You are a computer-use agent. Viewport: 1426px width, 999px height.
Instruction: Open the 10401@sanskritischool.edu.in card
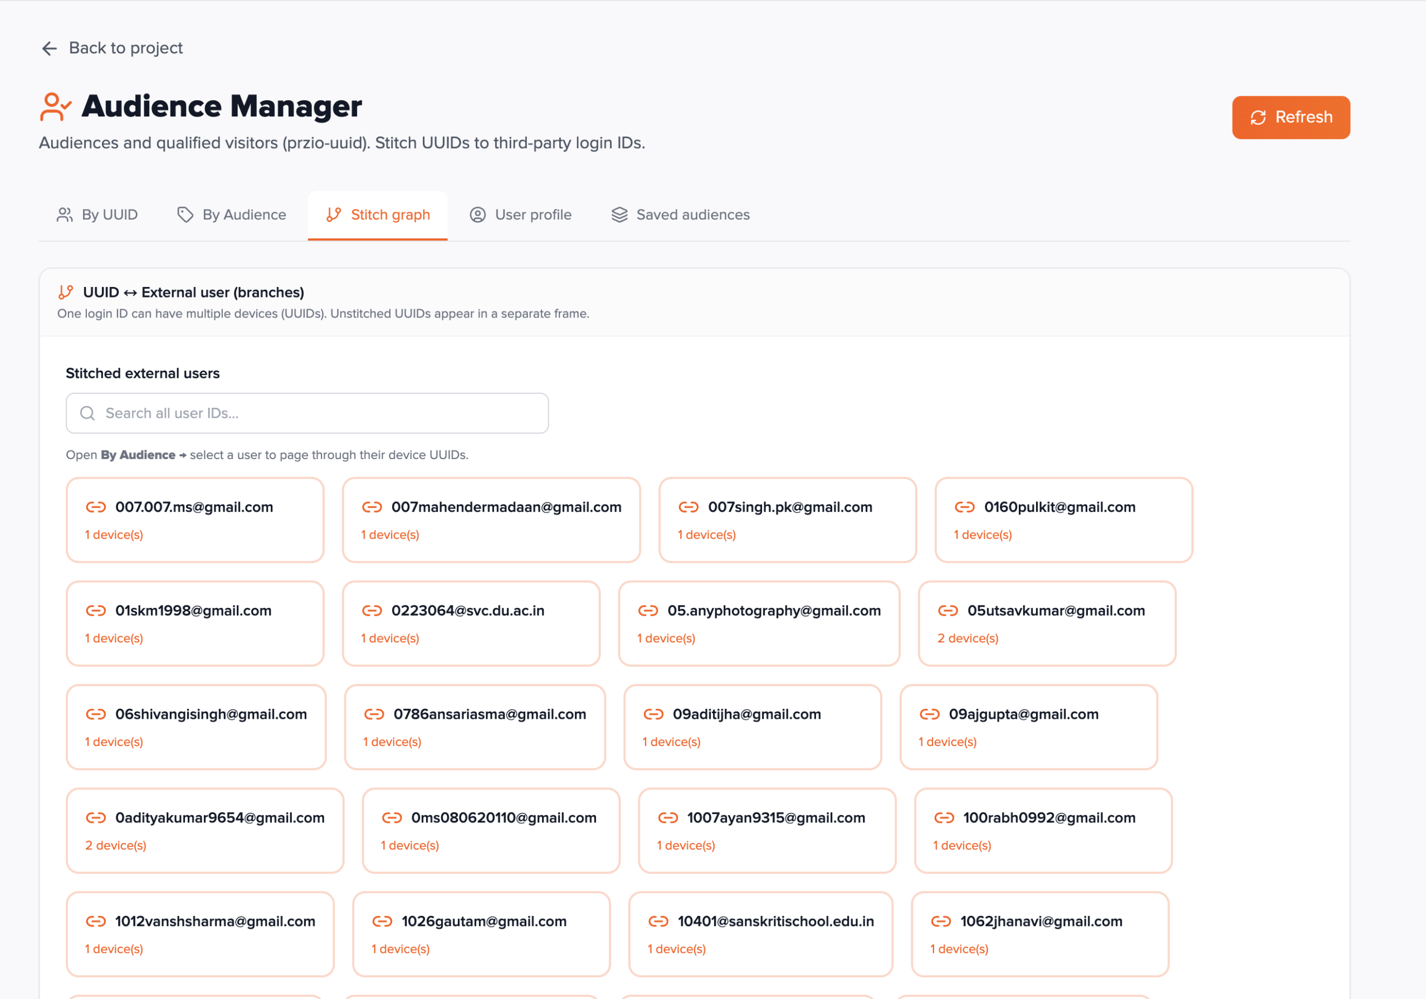pos(760,934)
